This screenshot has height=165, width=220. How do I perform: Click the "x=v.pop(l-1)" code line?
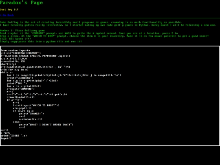coord(22,108)
